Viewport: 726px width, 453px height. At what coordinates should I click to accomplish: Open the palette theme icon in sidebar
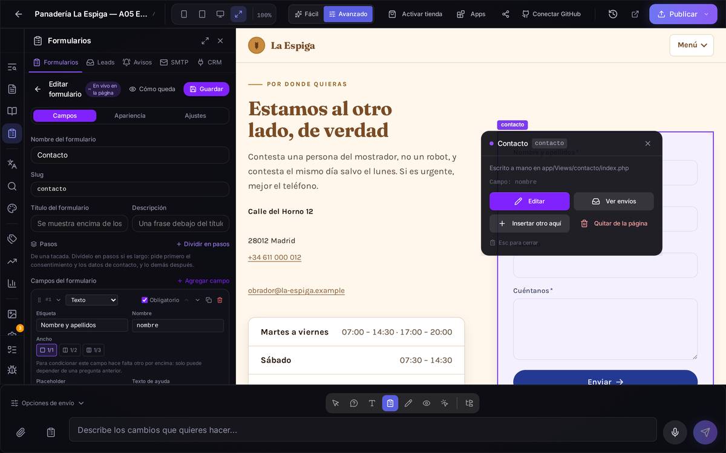pyautogui.click(x=12, y=208)
